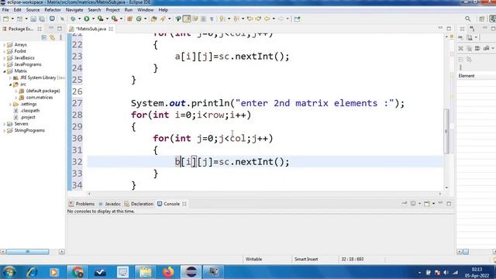The height and width of the screenshot is (279, 496).
Task: Collapse the Matrix project tree
Action: (x=5, y=71)
